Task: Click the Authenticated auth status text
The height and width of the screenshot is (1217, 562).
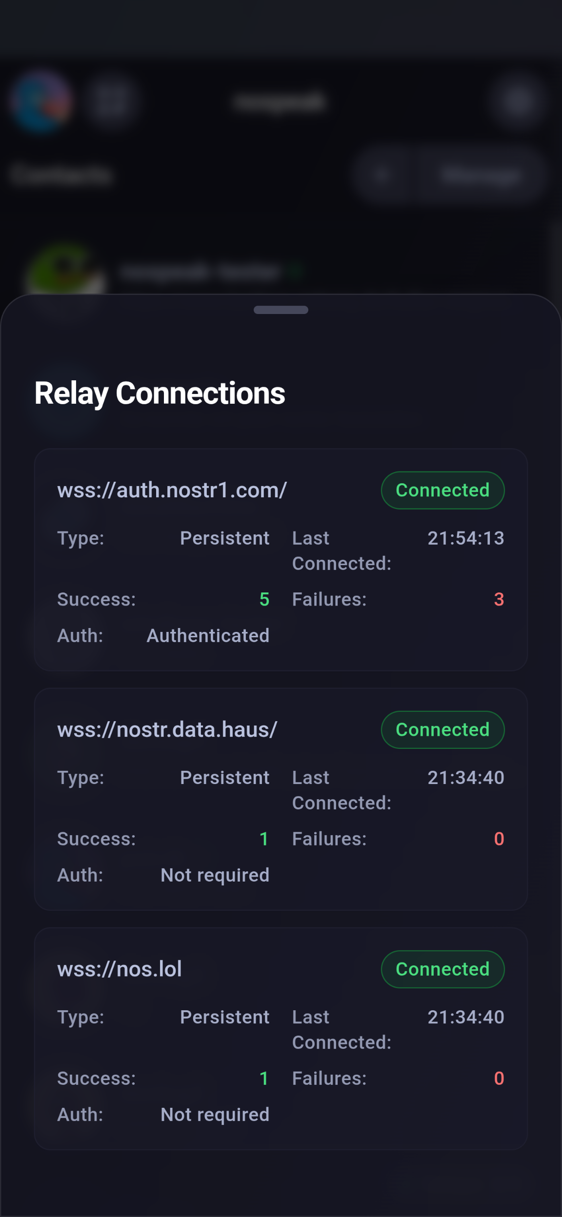Action: tap(208, 636)
